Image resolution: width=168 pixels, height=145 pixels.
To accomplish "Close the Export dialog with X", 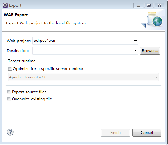I will tap(159, 5).
